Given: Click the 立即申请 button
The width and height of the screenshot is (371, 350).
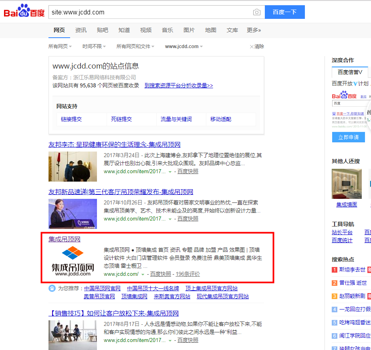Looking at the screenshot, I should pyautogui.click(x=349, y=138).
